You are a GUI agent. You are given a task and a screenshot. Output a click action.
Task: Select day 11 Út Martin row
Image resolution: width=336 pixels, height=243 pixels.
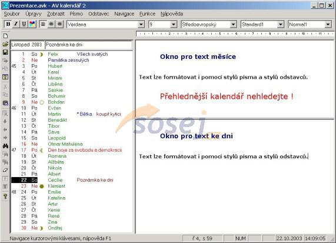[72, 114]
